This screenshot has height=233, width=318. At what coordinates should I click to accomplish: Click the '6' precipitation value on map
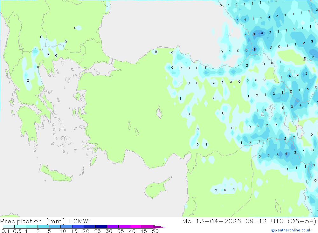click(286, 154)
